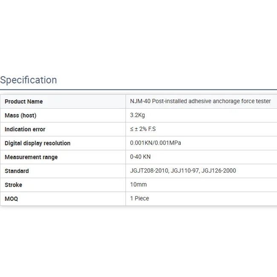Image resolution: width=277 pixels, height=277 pixels.
Task: Select the Indication error label
Action: [x=25, y=129]
